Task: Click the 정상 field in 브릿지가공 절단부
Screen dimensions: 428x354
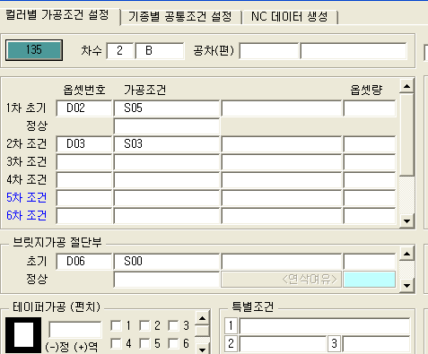Action: (x=167, y=280)
